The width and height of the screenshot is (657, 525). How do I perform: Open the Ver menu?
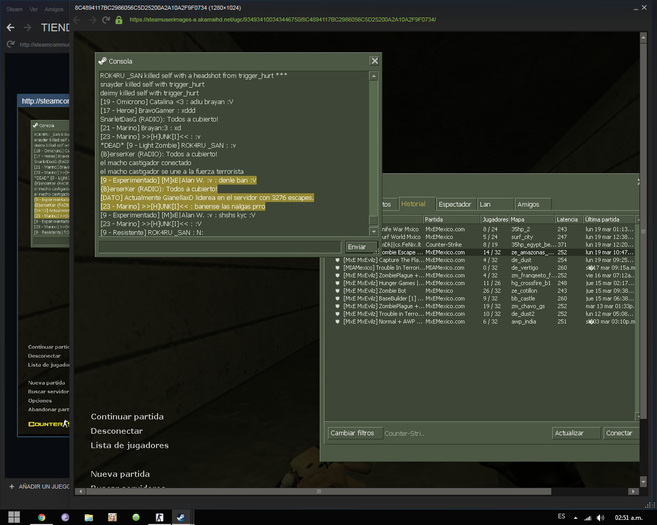point(33,9)
